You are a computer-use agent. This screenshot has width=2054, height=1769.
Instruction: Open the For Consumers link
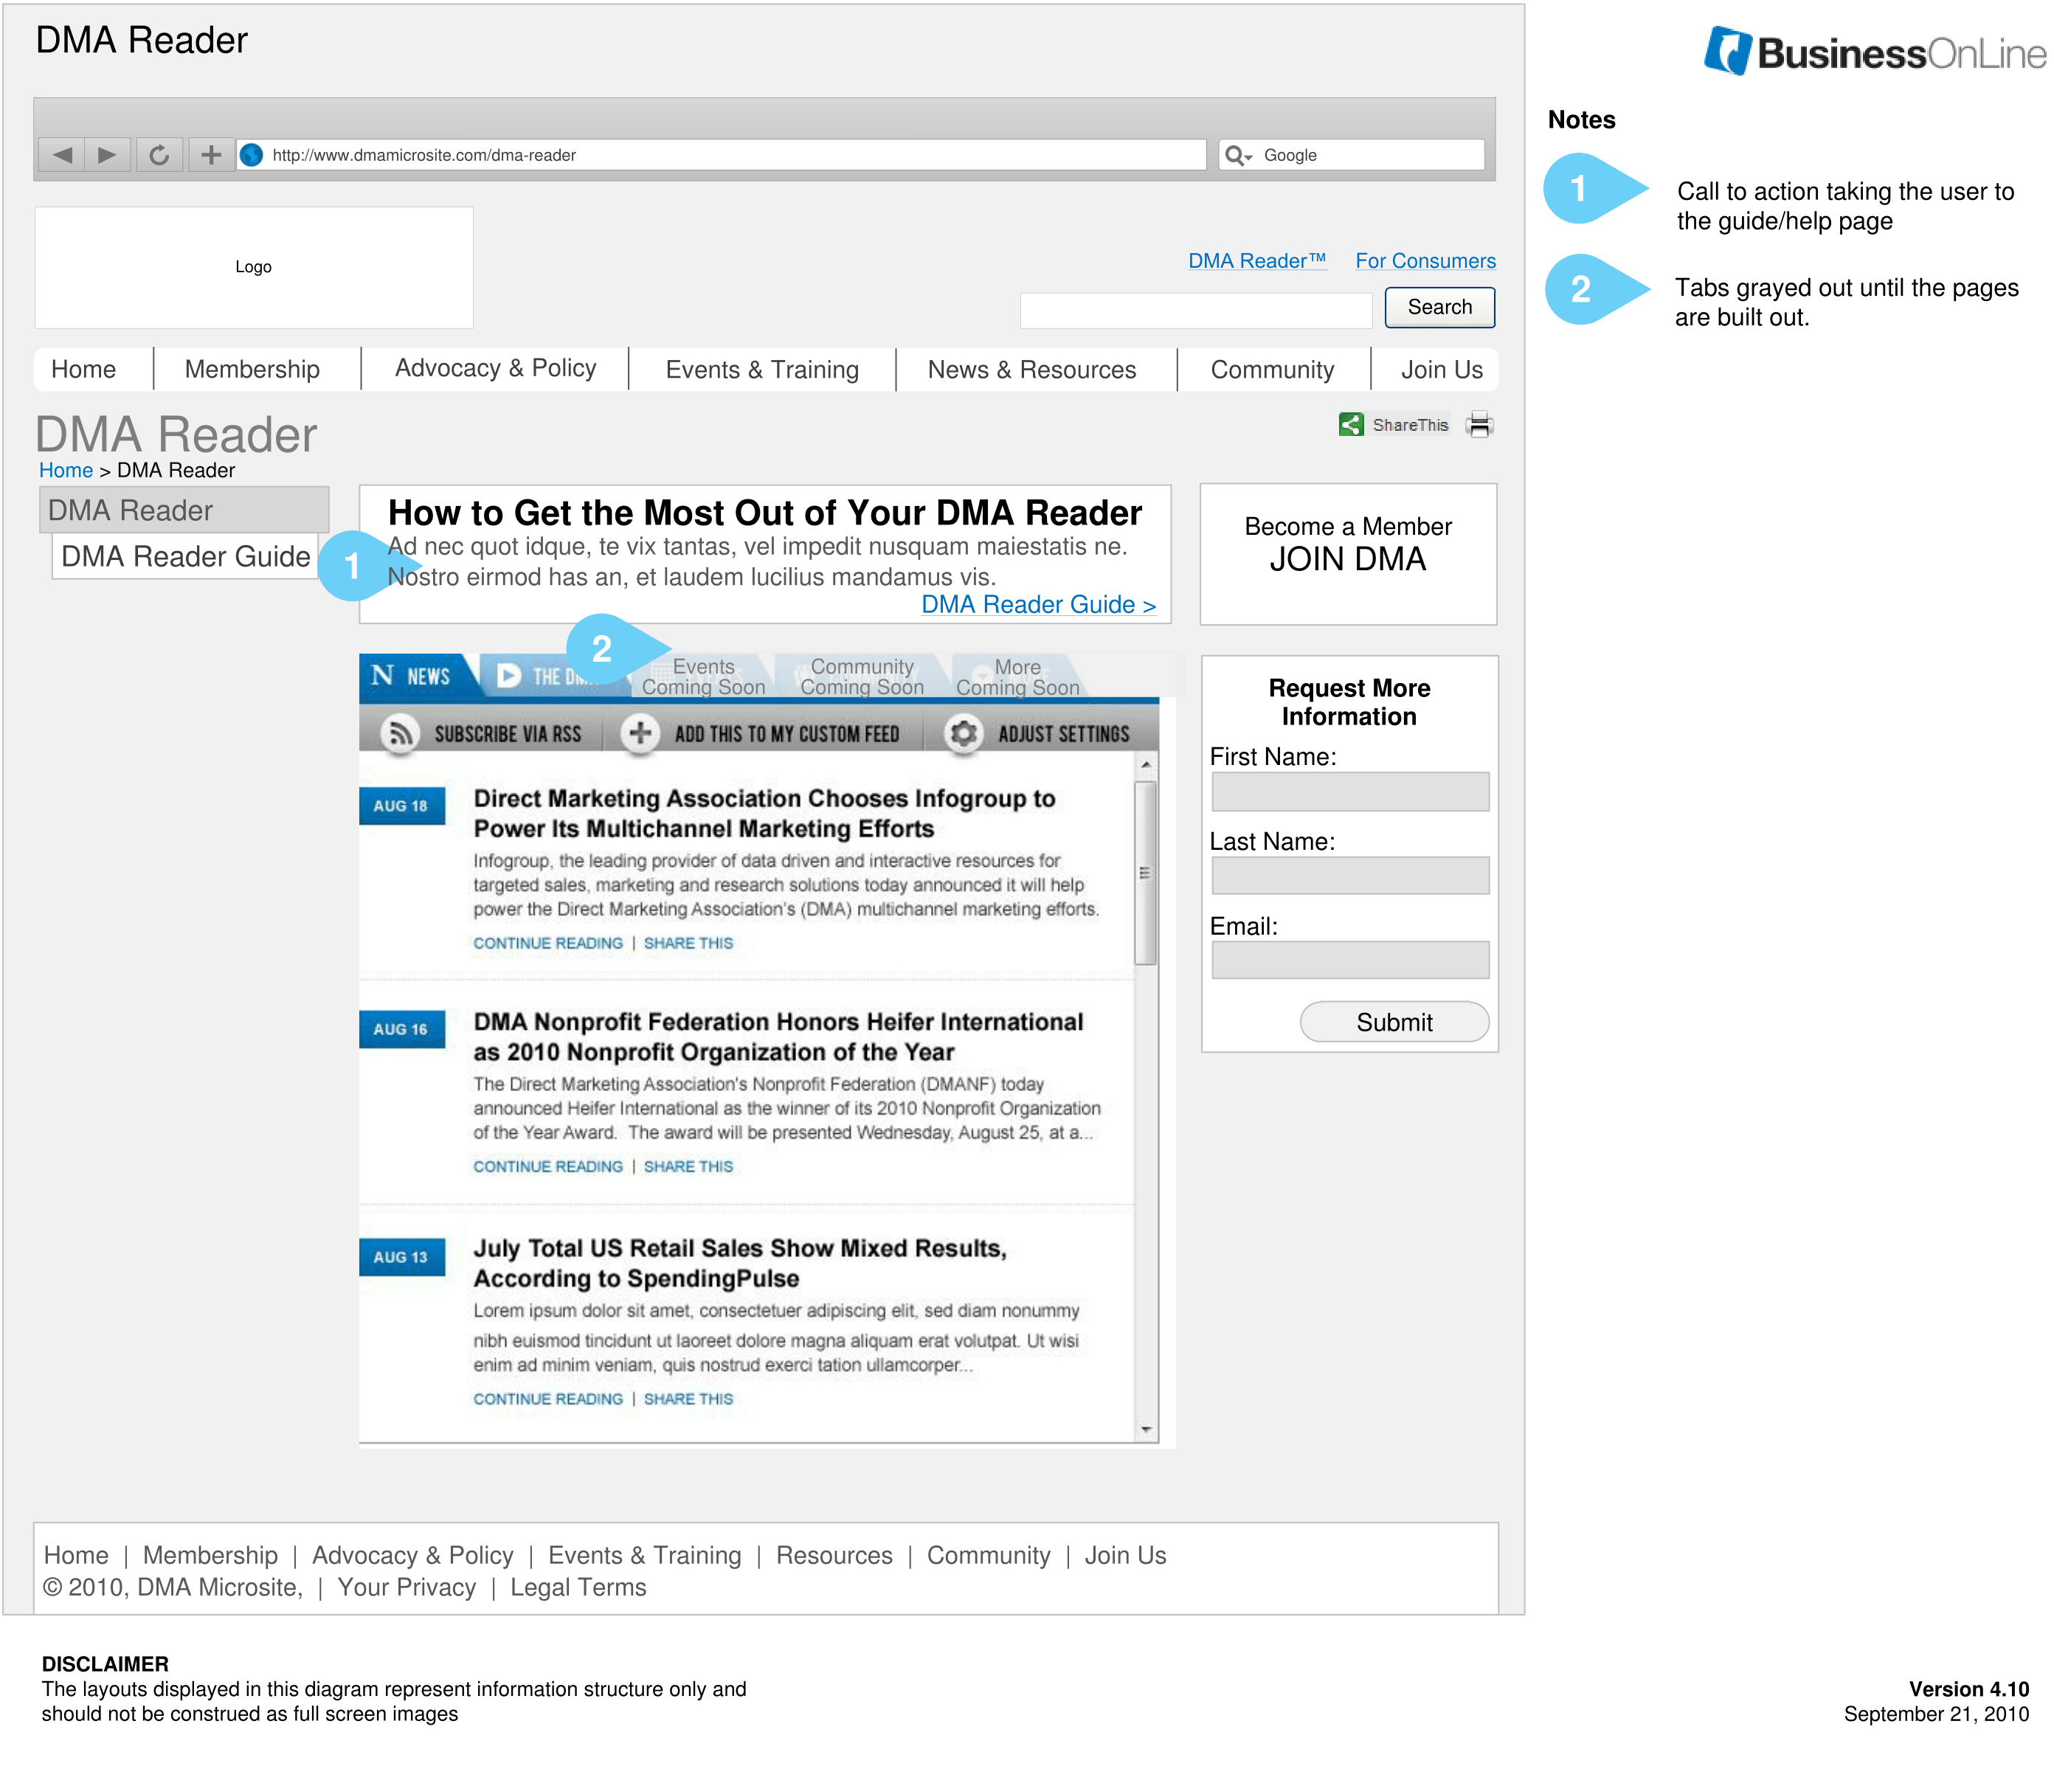point(1425,260)
